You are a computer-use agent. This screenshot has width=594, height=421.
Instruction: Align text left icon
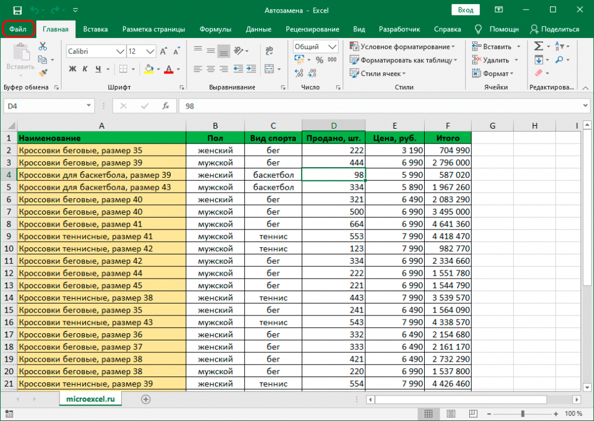point(198,69)
